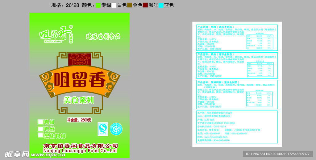This screenshot has height=160, width=316.
Task: Open the www.njliuxiangge.com website address
Action: (216, 137)
